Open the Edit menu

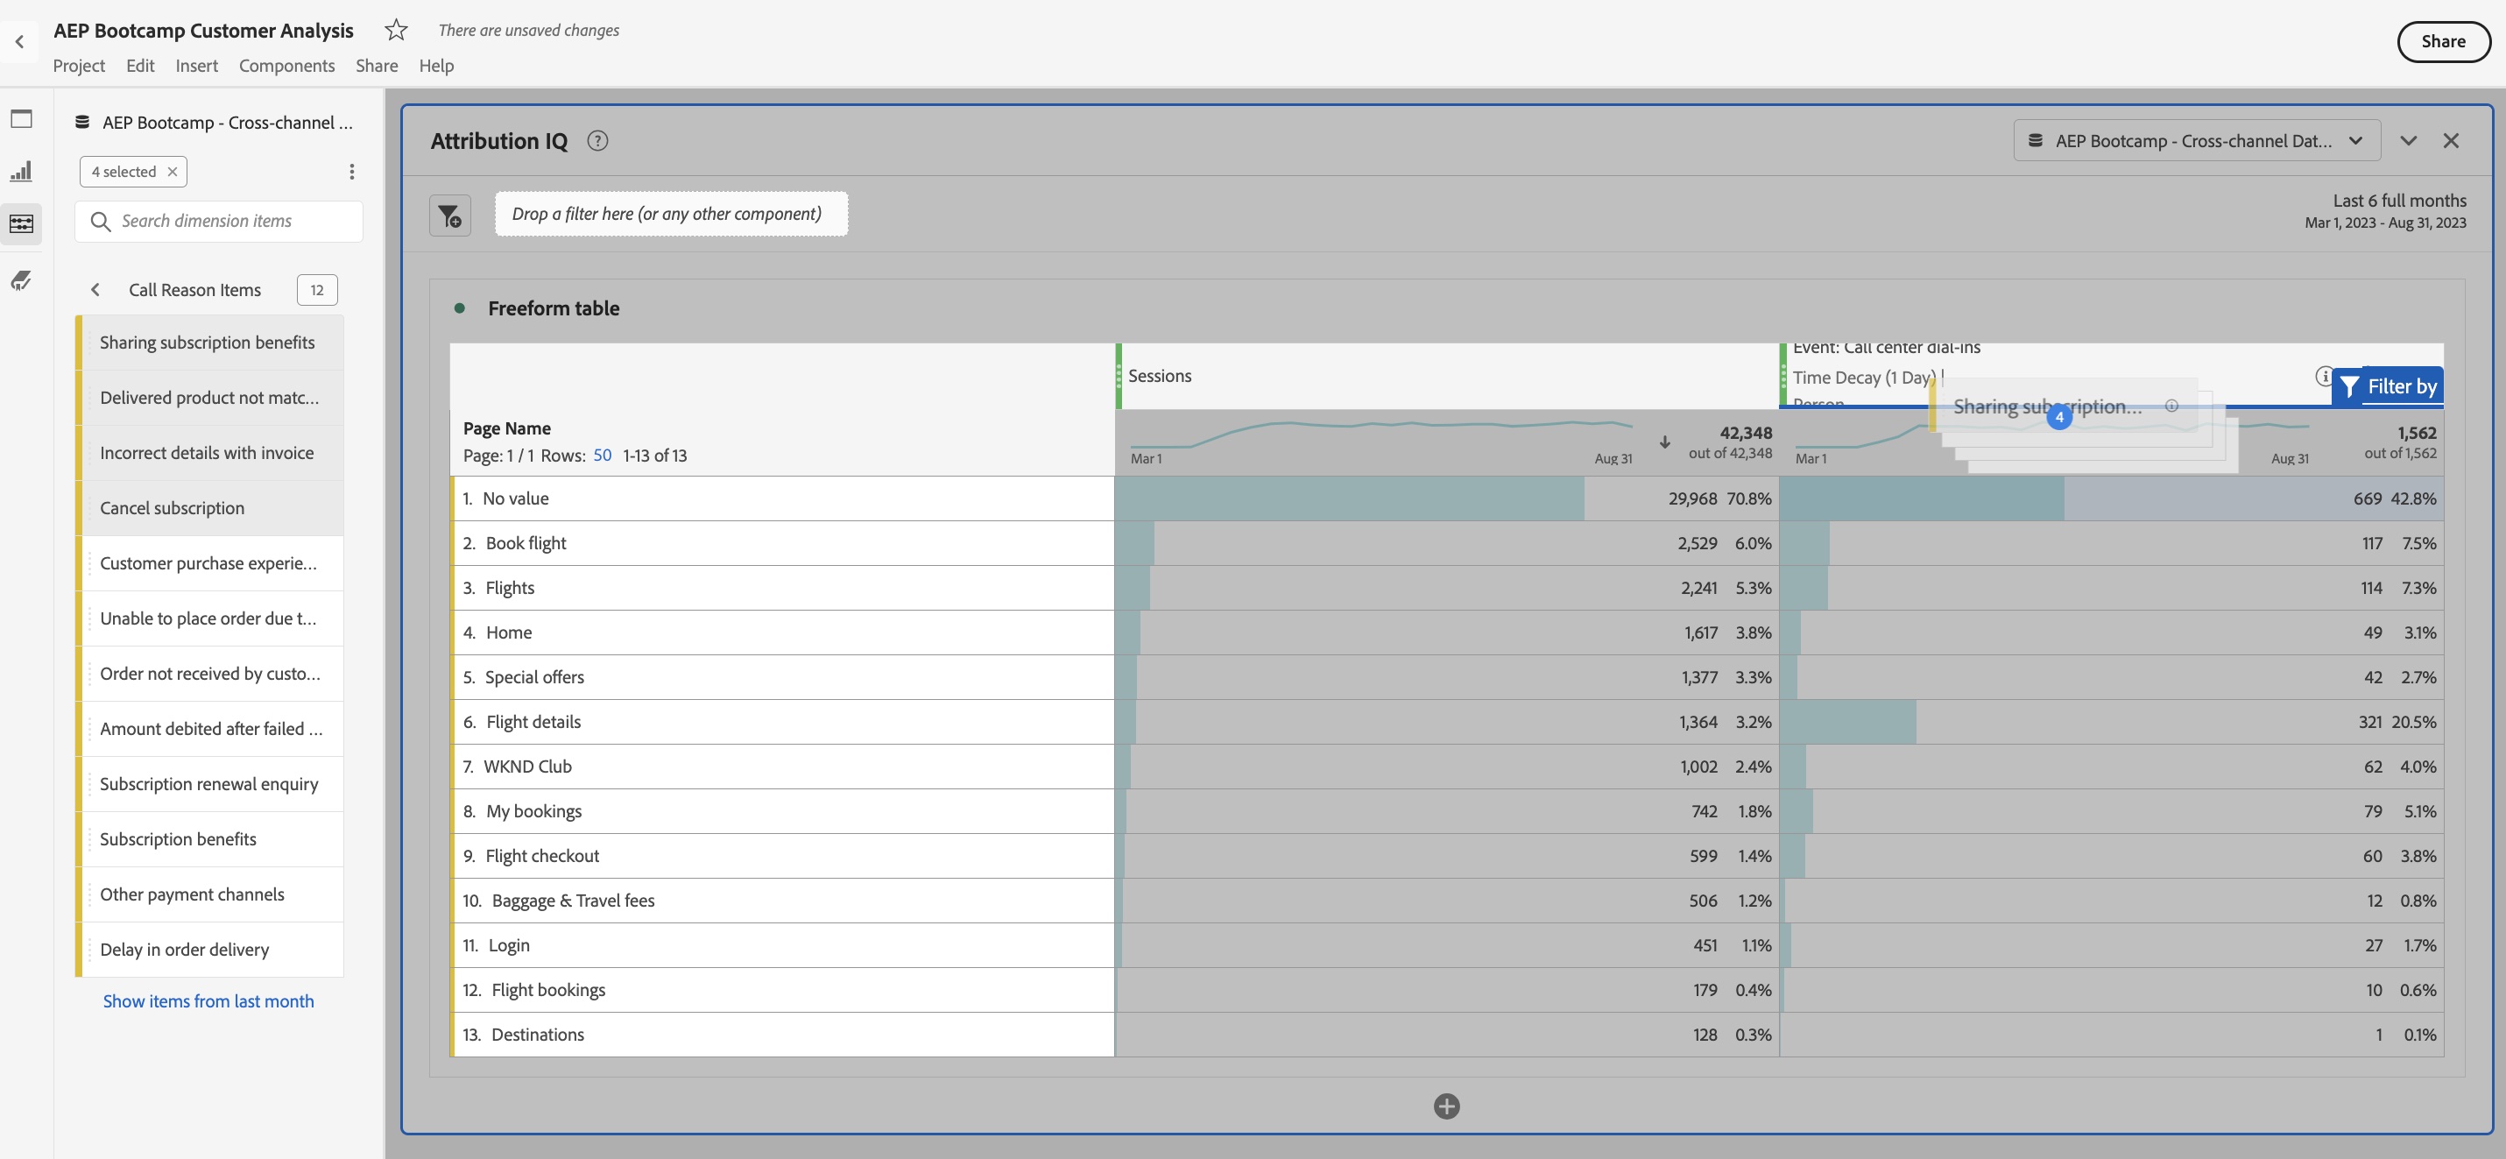[x=140, y=65]
